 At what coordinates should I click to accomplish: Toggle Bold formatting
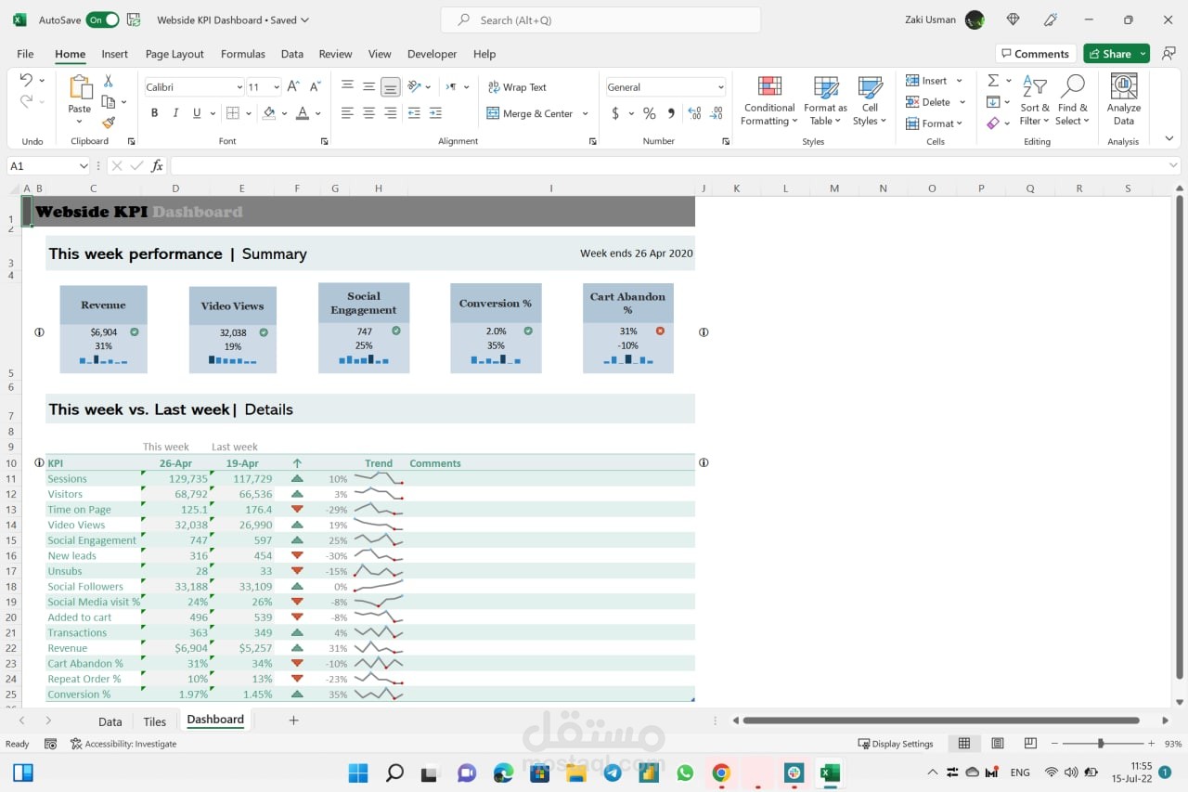(x=154, y=113)
